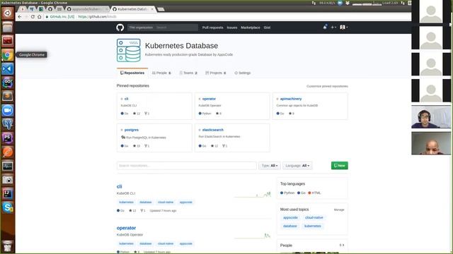Open cli in the repository list
Screen dimensions: 453x254
point(120,186)
